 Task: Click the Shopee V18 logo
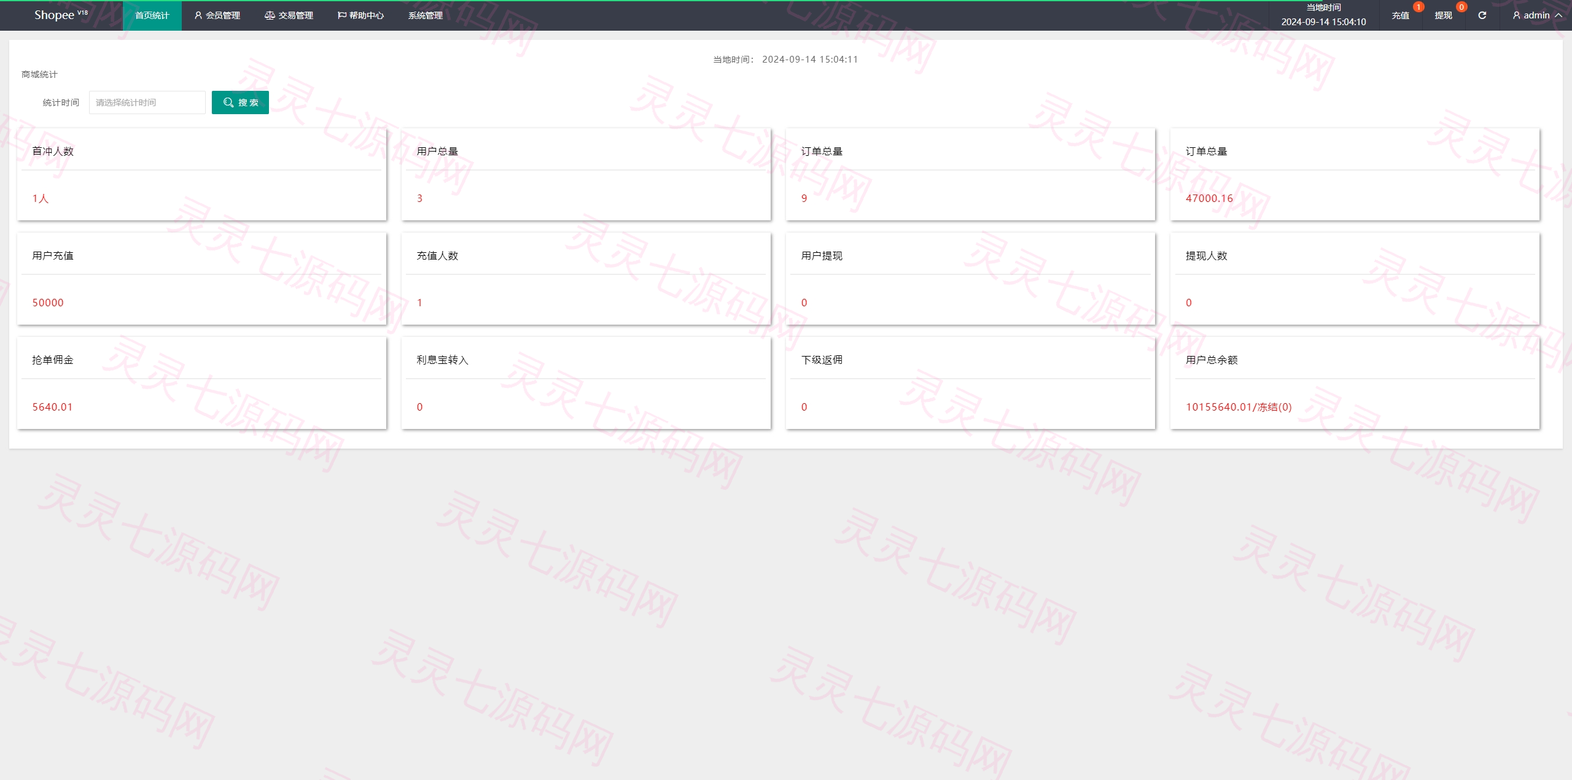(x=61, y=15)
